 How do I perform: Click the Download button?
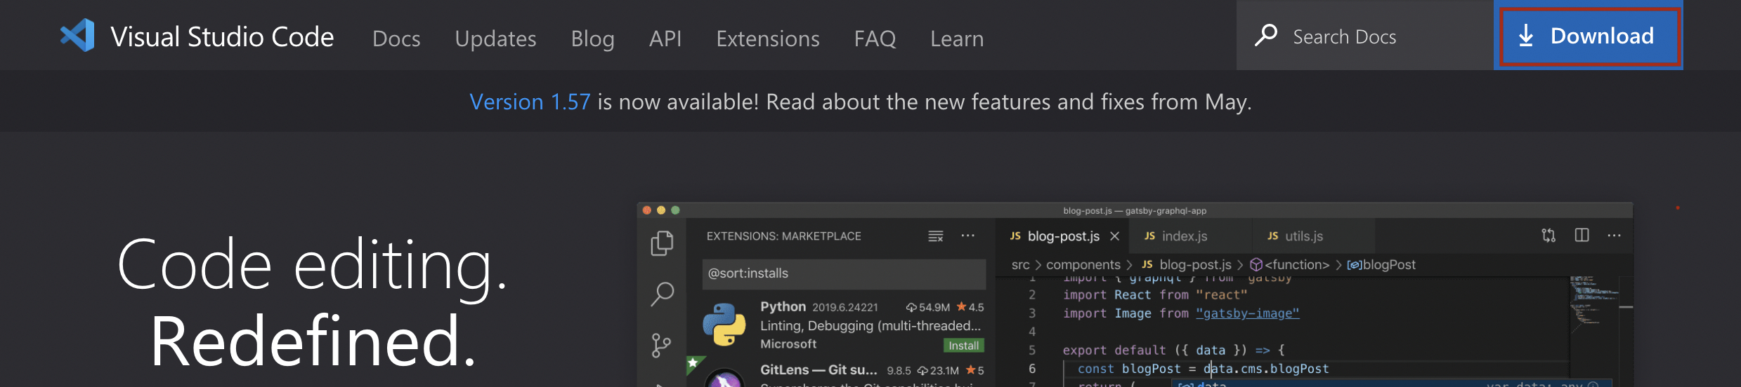pos(1589,35)
